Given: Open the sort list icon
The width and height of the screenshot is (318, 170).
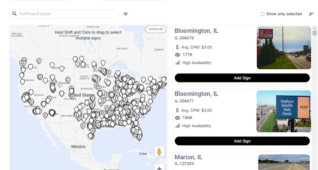Looking at the screenshot, I should click(x=311, y=14).
